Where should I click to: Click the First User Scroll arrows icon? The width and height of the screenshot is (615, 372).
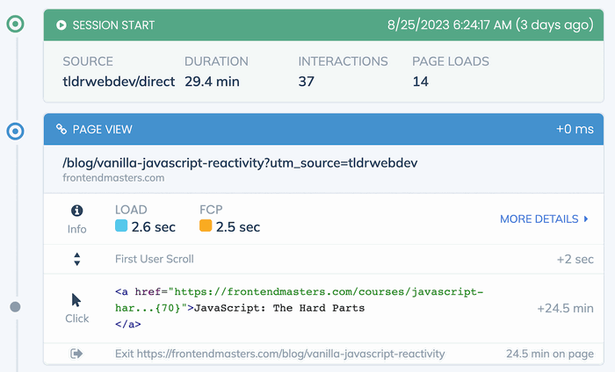click(x=77, y=259)
